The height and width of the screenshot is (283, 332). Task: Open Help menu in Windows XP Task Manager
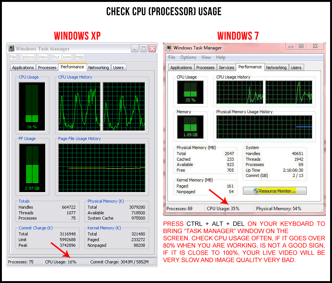pos(80,57)
